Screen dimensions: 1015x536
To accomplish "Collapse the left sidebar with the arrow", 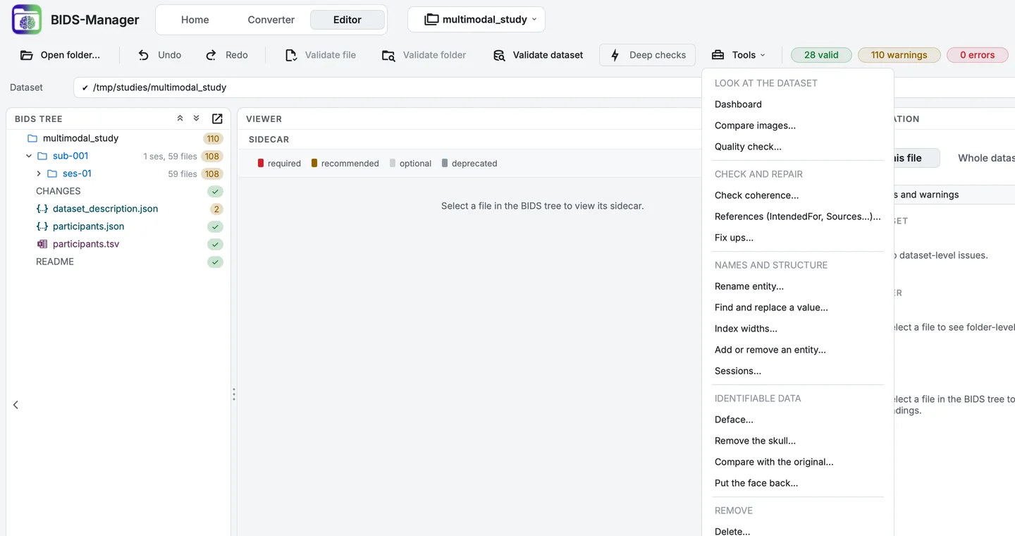I will coord(16,405).
